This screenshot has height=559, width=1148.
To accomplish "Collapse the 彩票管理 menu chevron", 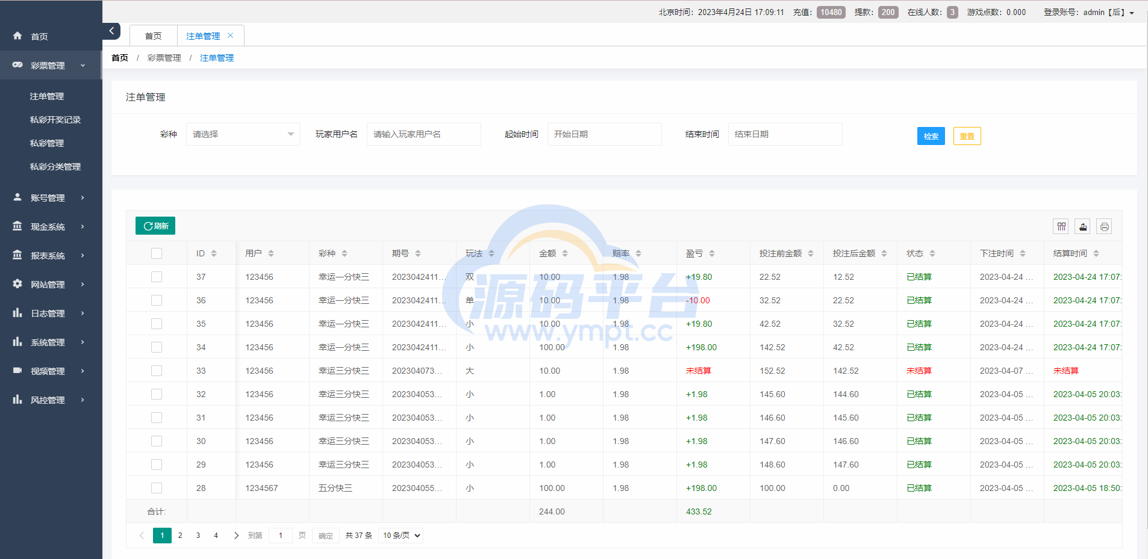I will pyautogui.click(x=83, y=65).
